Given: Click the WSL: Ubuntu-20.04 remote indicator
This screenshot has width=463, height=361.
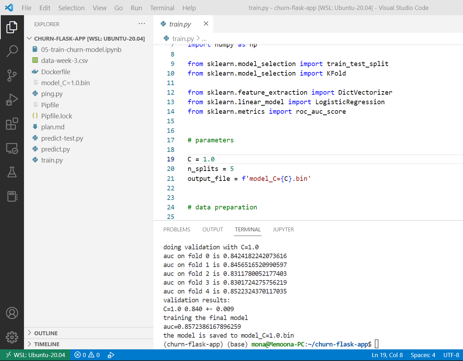Looking at the screenshot, I should 36,355.
